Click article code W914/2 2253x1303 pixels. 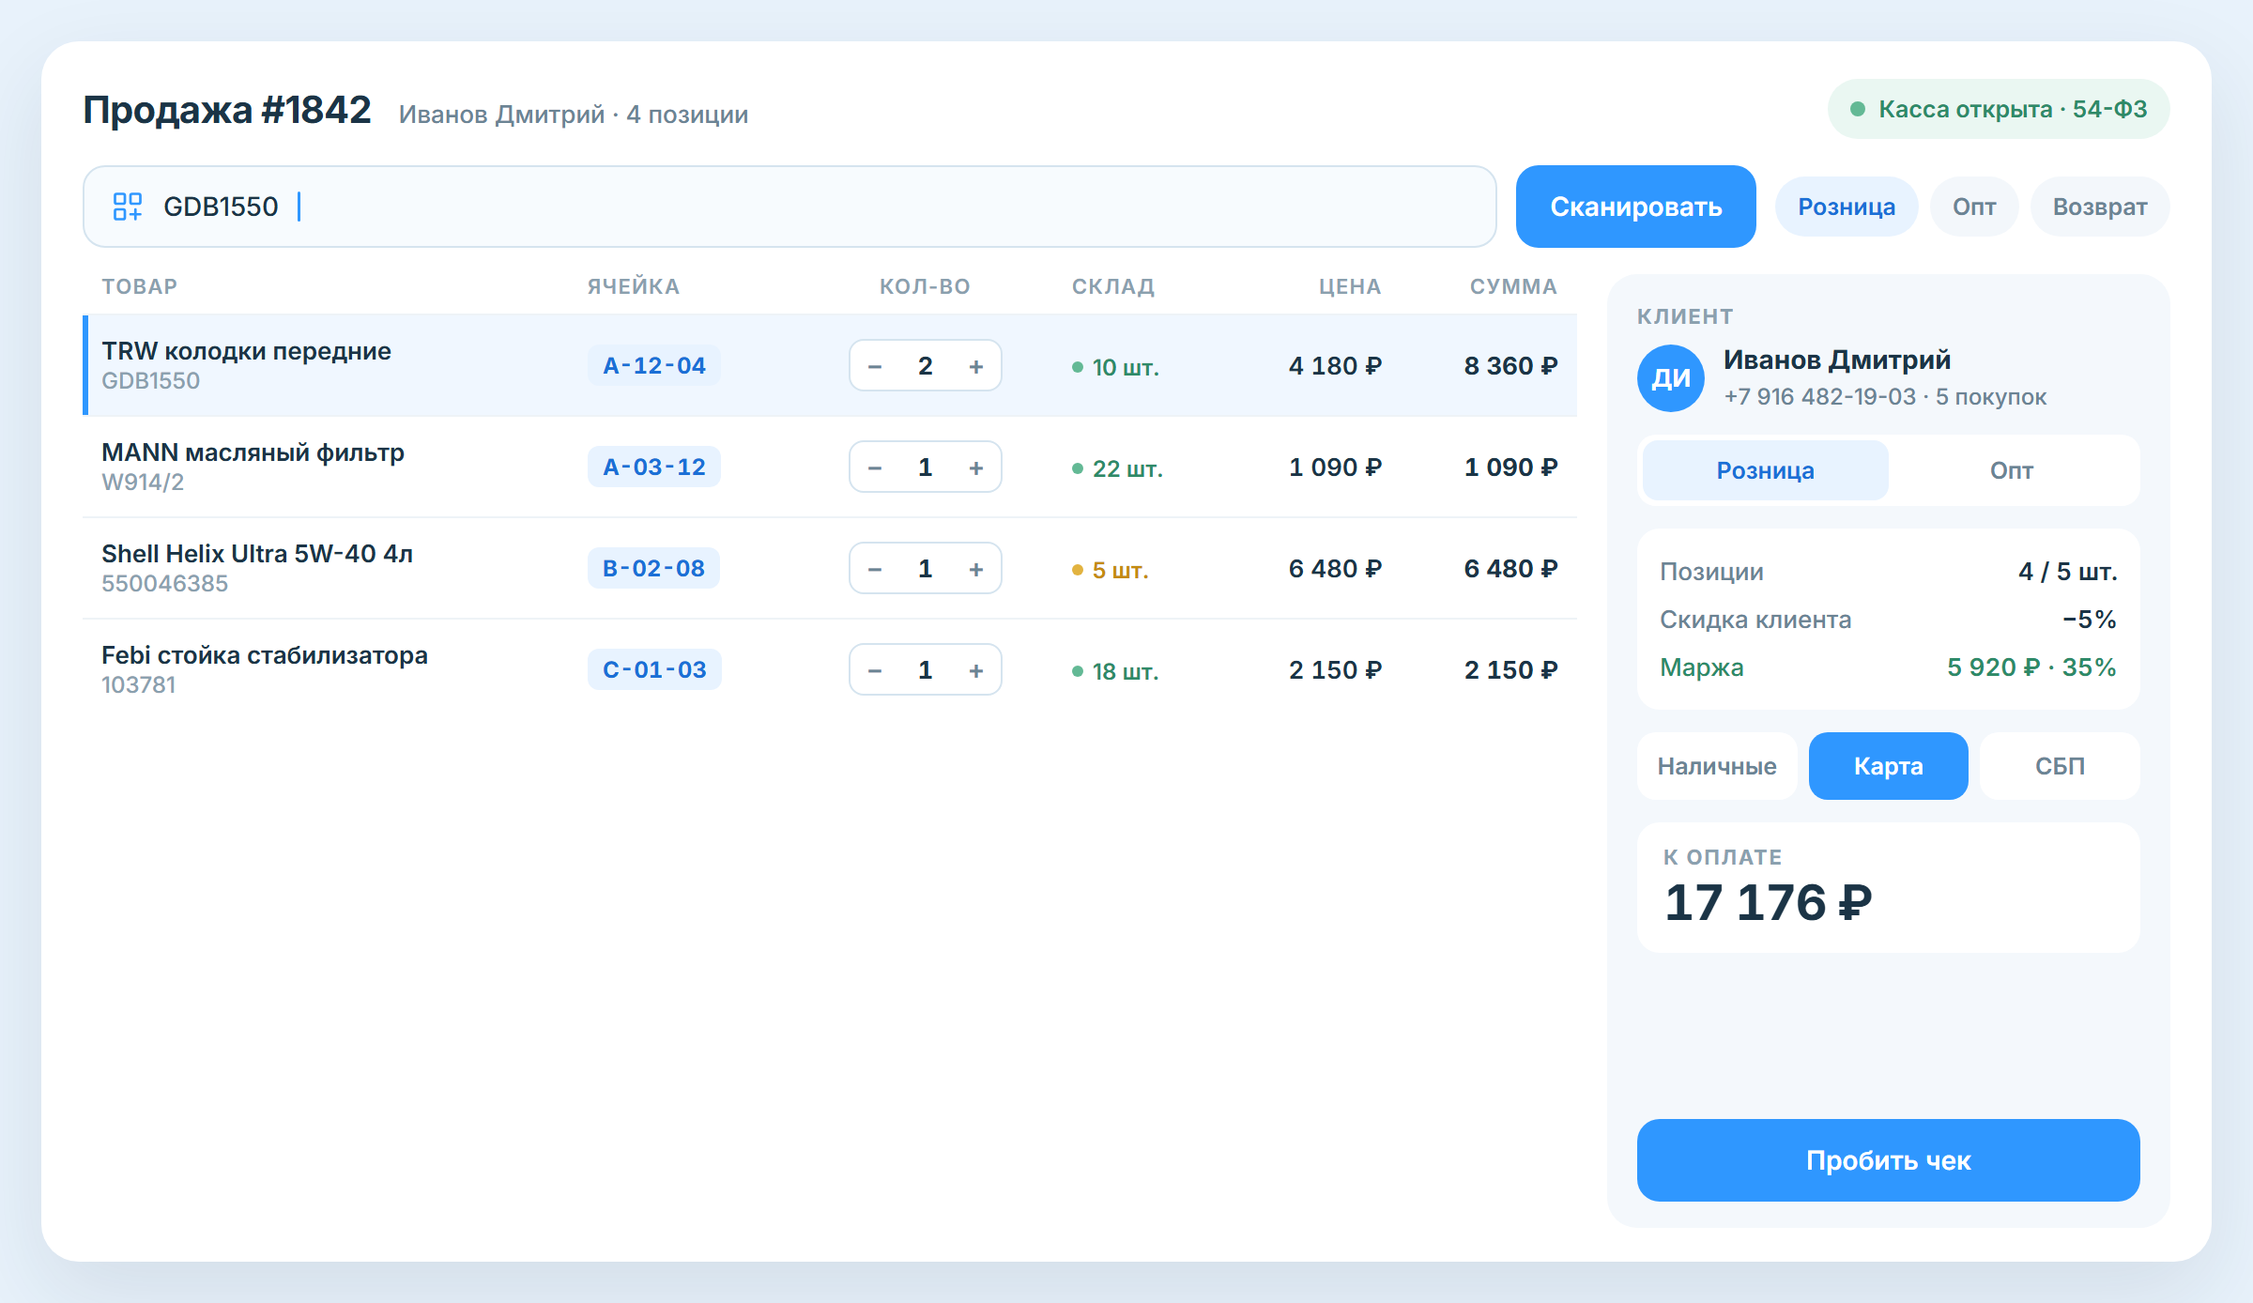(143, 483)
